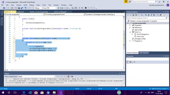
Task: Toggle Word Wrap in Output panel
Action: click(72, 77)
